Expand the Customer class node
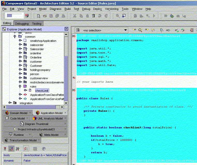This screenshot has width=197, height=165. (x=20, y=65)
